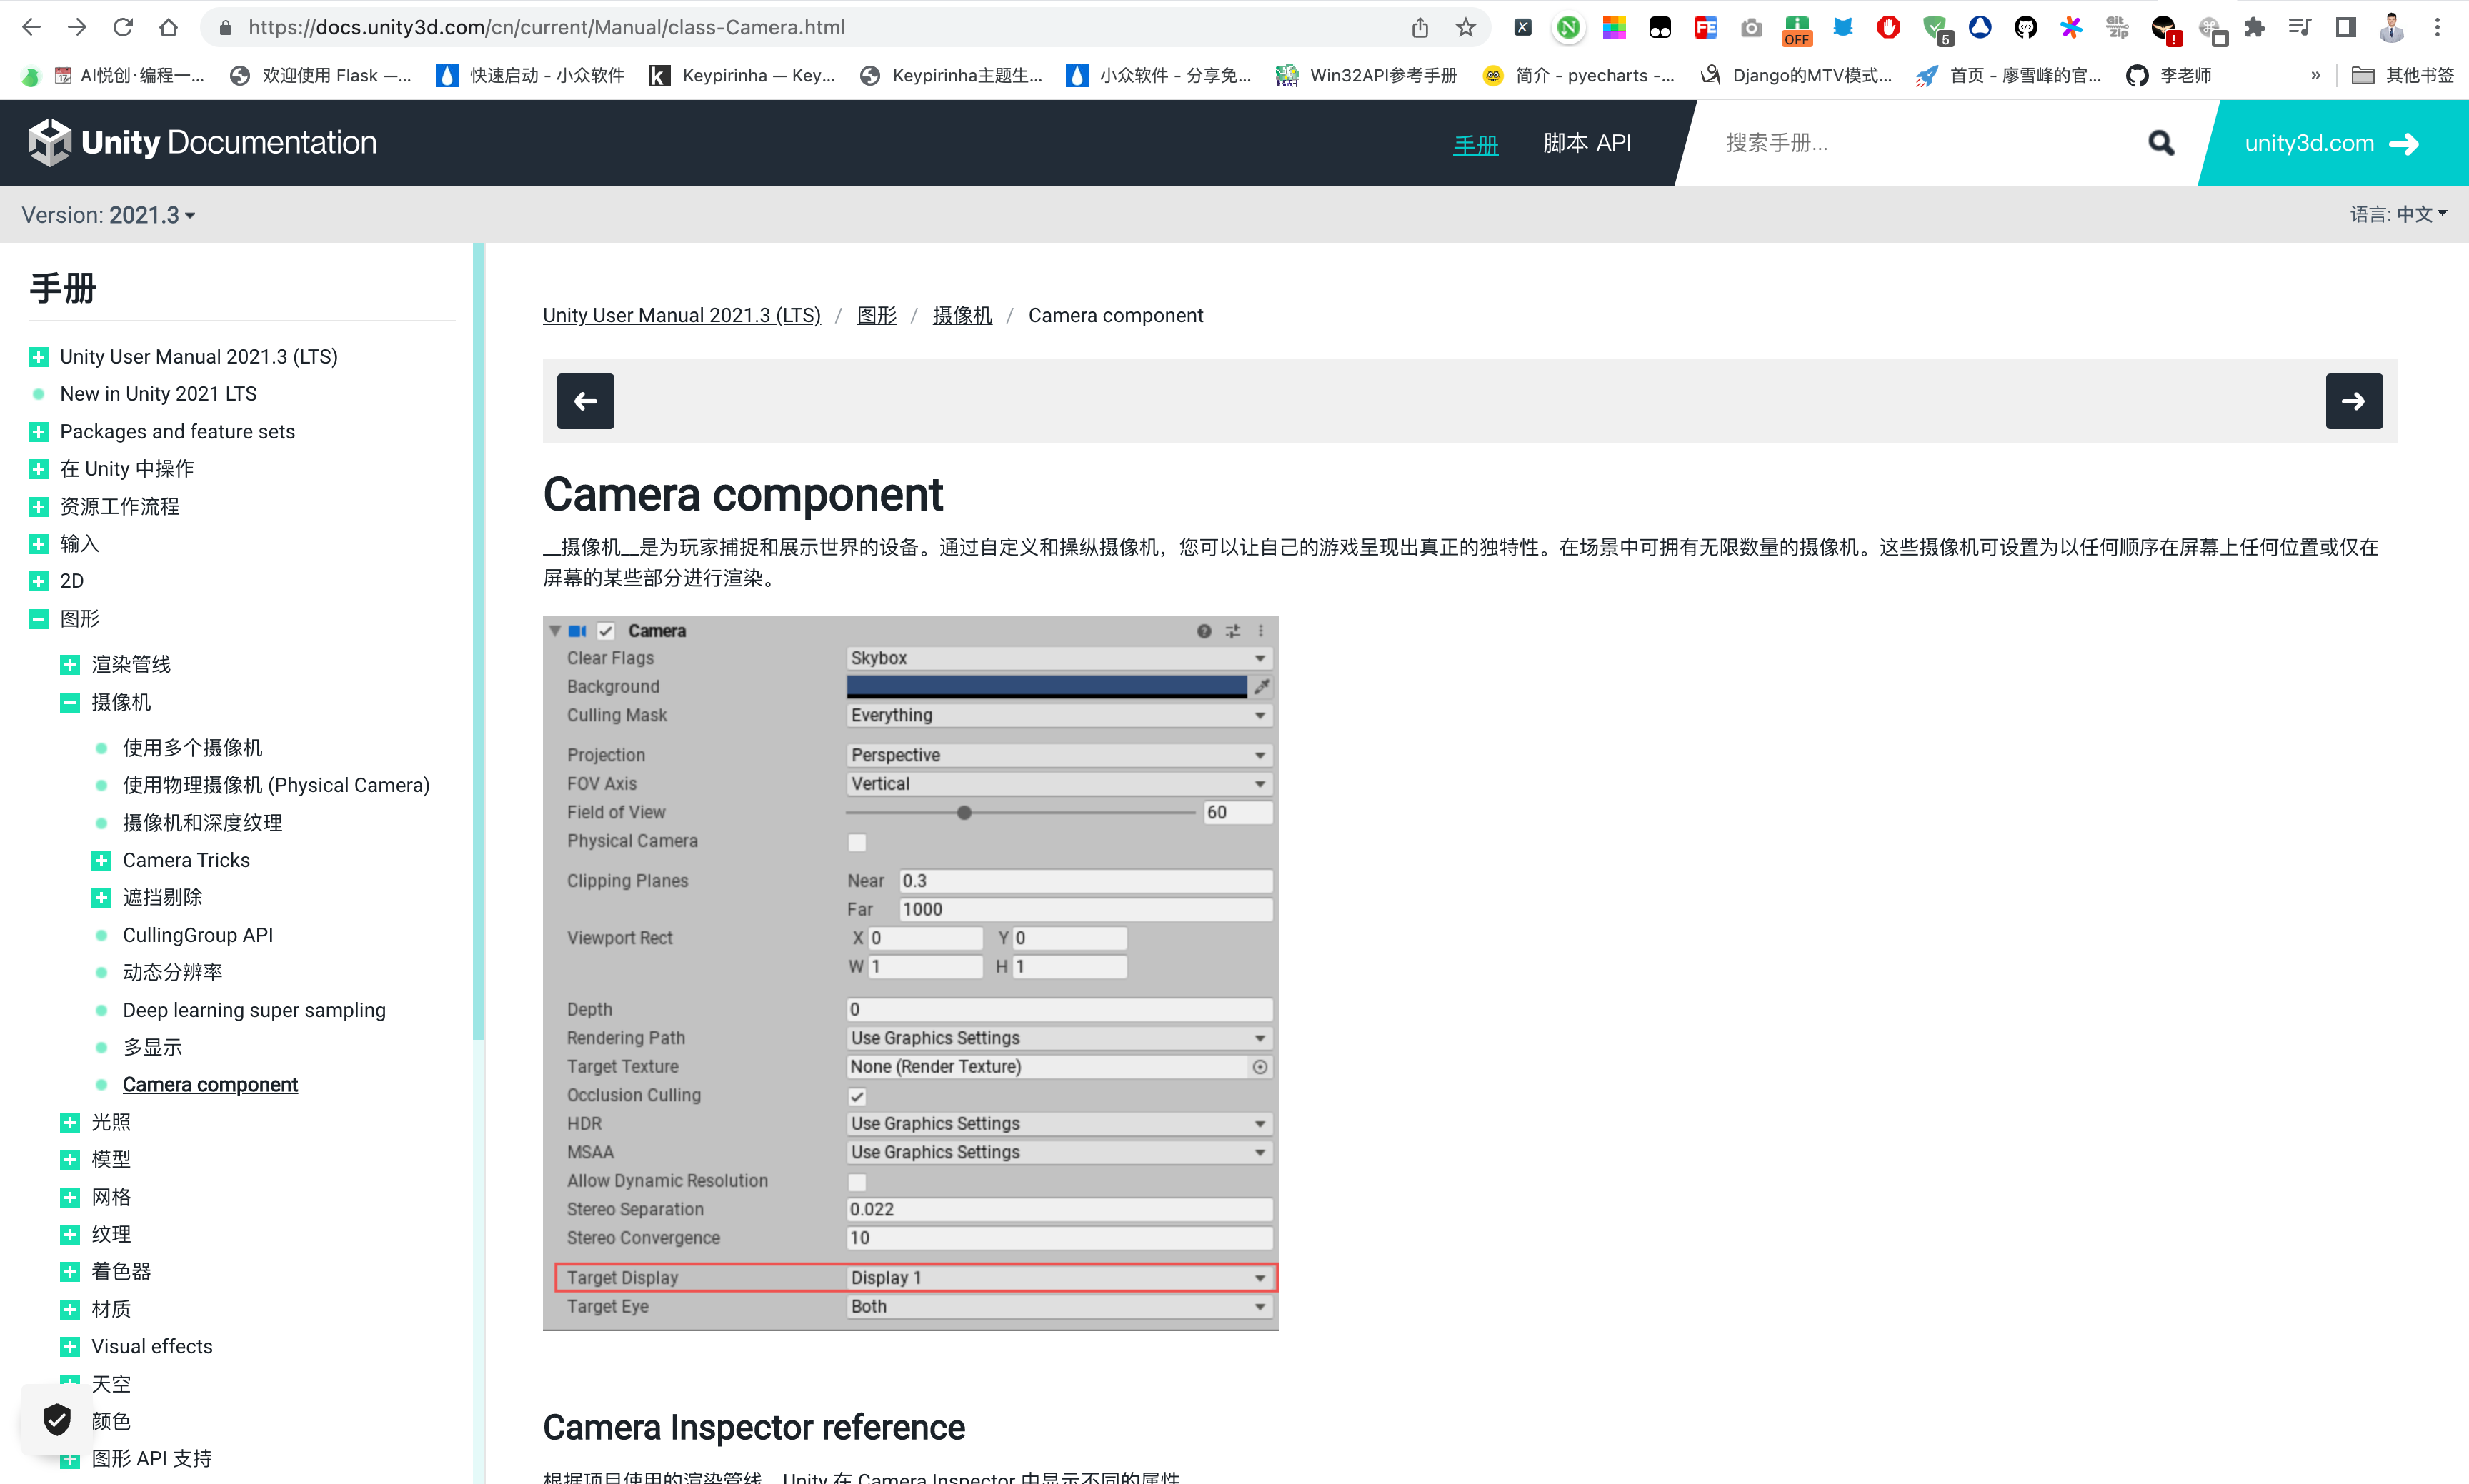Click the privacy shield icon at bottom left

pos(57,1418)
